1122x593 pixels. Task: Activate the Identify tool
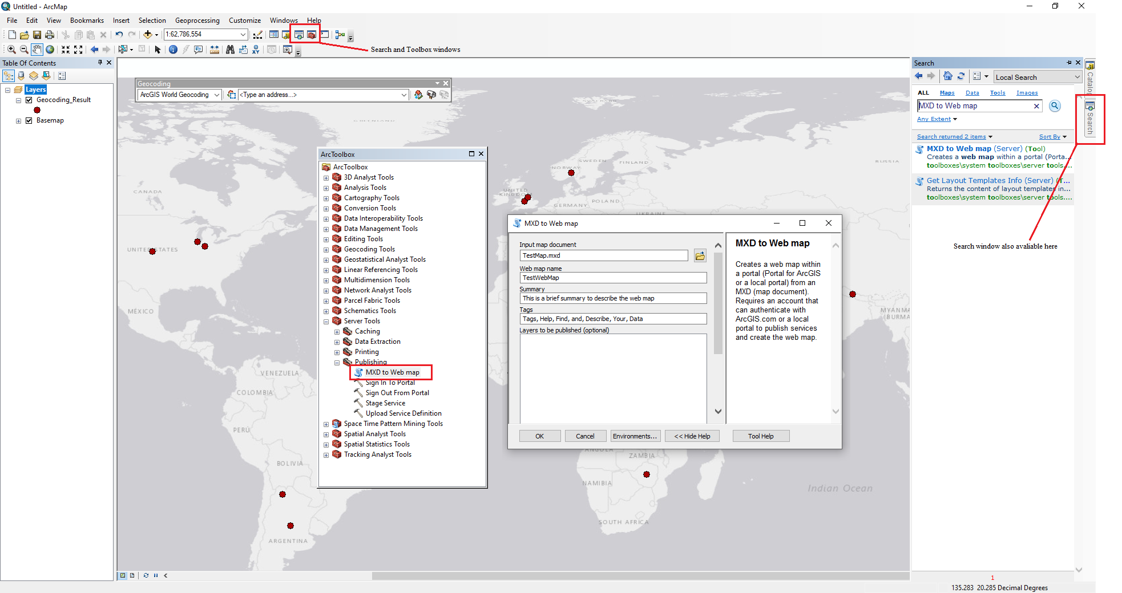[x=173, y=50]
